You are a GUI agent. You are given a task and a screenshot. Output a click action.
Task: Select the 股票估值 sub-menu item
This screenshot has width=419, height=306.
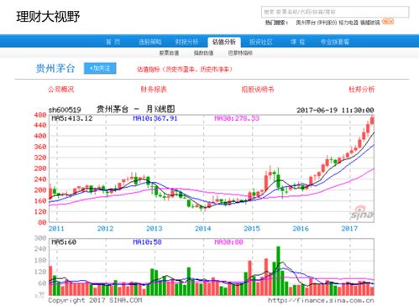[169, 53]
